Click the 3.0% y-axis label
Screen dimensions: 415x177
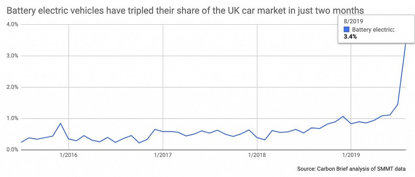(x=11, y=56)
